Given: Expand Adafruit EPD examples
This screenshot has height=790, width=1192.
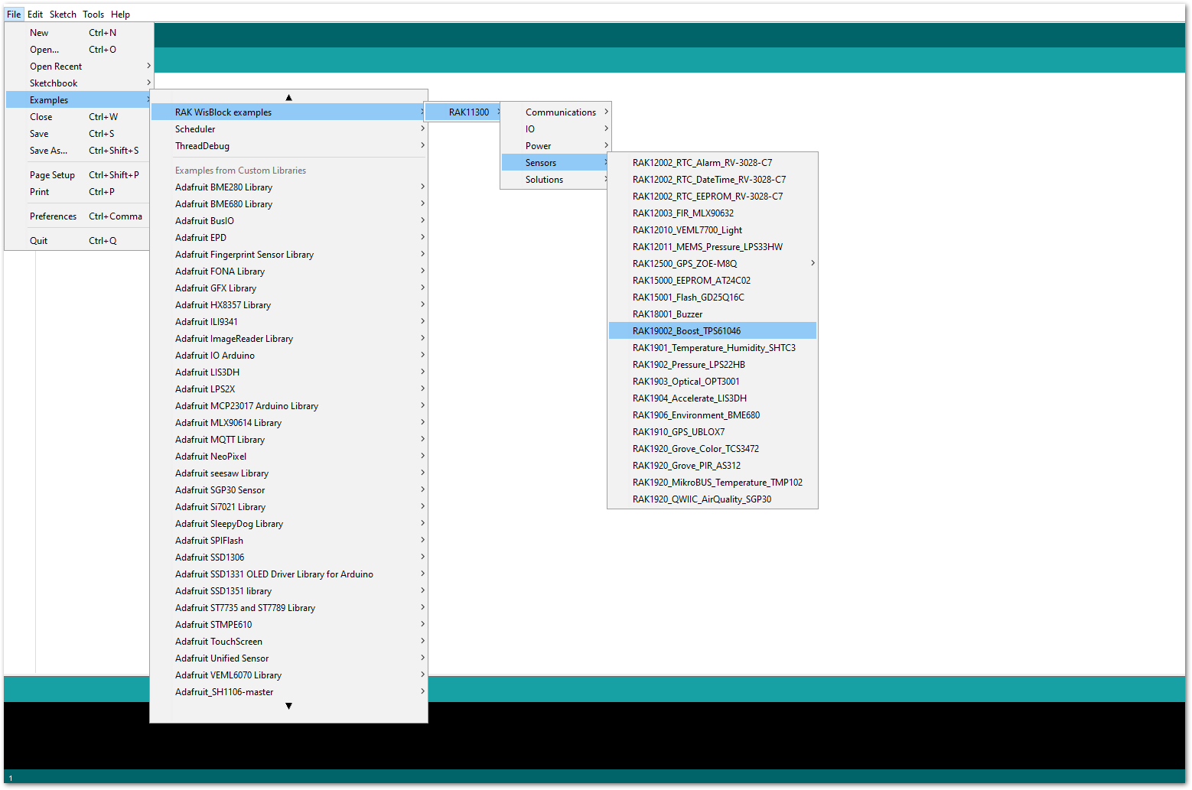Looking at the screenshot, I should (x=288, y=238).
